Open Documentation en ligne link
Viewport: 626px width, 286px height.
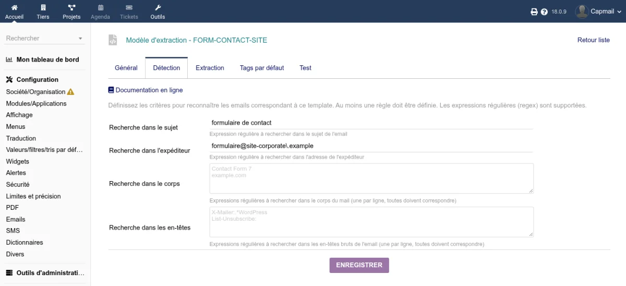click(149, 90)
